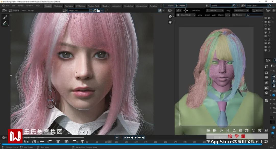276x149 pixels.
Task: Toggle the checkbox in the properties panel
Action: (x=273, y=95)
